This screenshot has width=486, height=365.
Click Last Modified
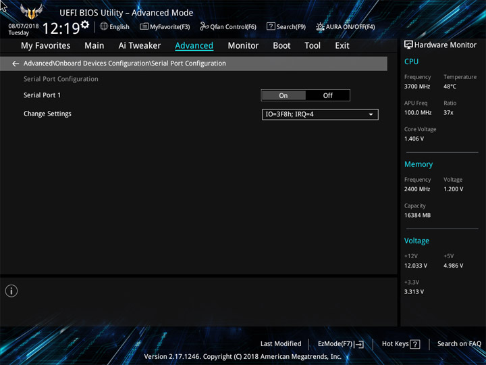(x=281, y=343)
